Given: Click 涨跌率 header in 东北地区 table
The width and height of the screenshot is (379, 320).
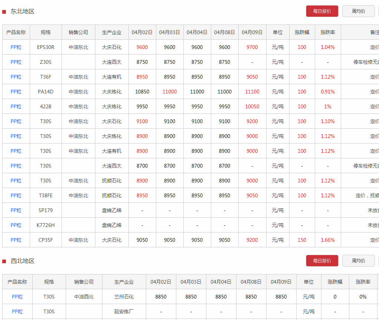Looking at the screenshot, I should click(328, 32).
